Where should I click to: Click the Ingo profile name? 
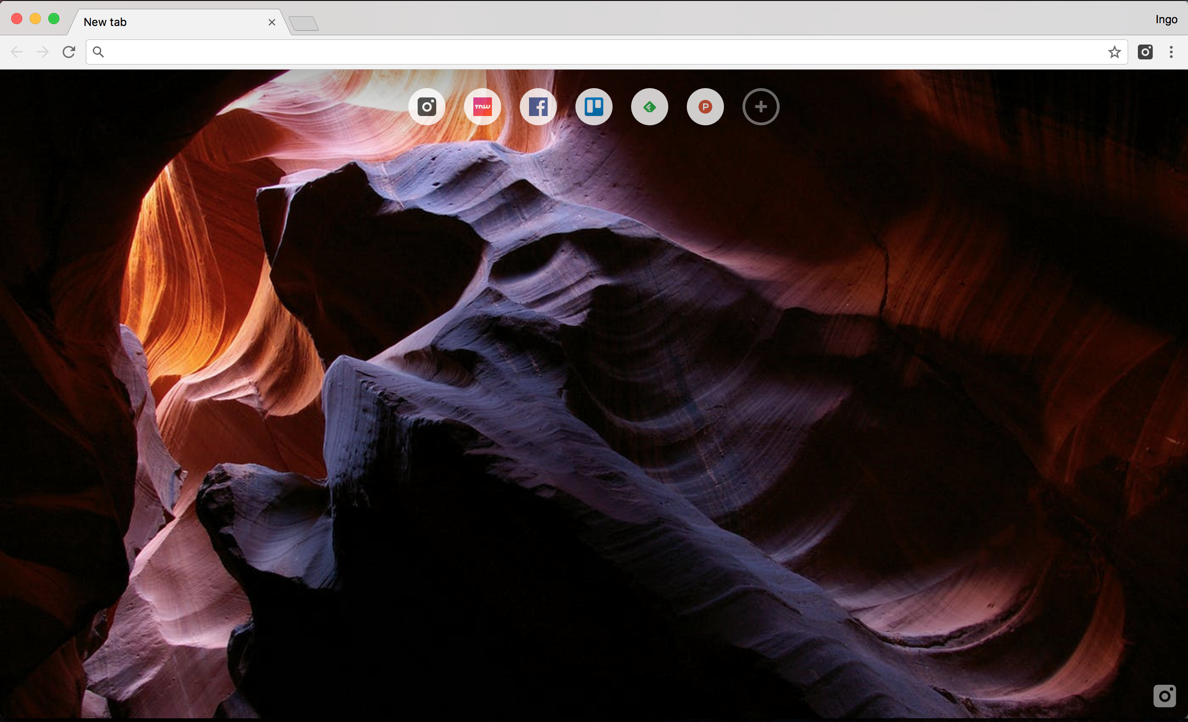coord(1166,19)
